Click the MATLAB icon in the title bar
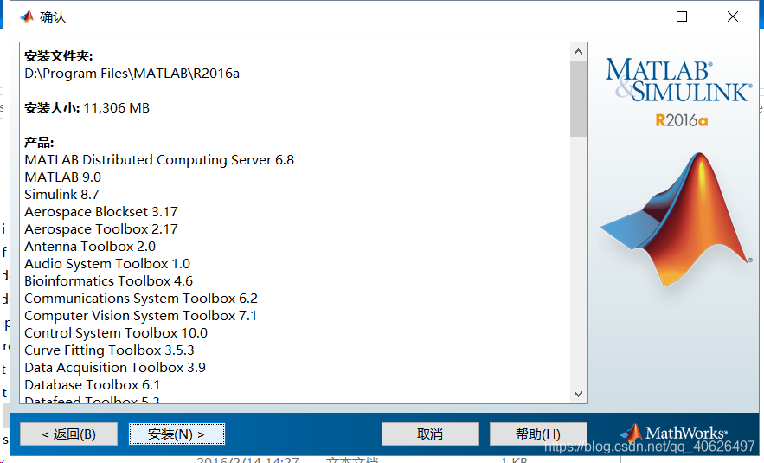 [27, 16]
